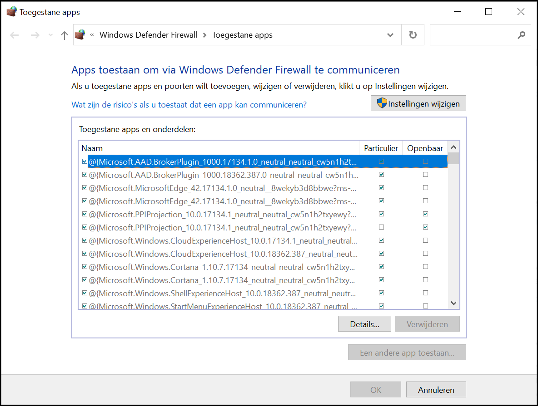Expand the chevron after Windows Defender Firewall
Viewport: 538px width, 406px height.
tap(205, 35)
